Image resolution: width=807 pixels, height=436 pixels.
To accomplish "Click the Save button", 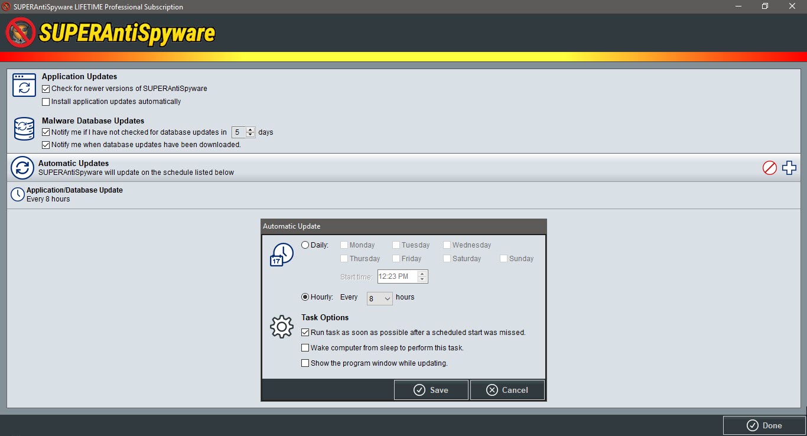I will click(x=431, y=390).
